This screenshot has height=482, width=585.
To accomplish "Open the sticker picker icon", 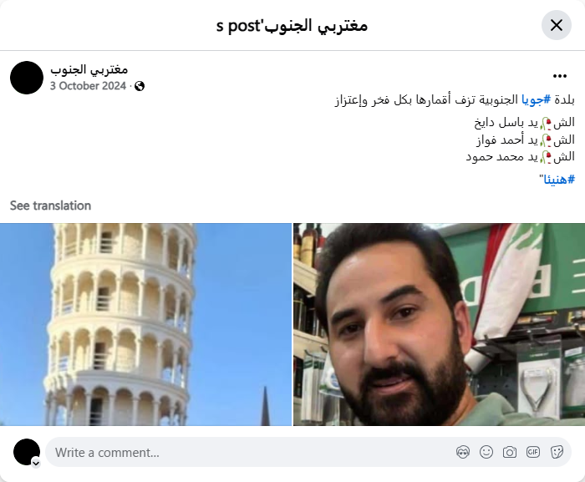I will tap(557, 452).
